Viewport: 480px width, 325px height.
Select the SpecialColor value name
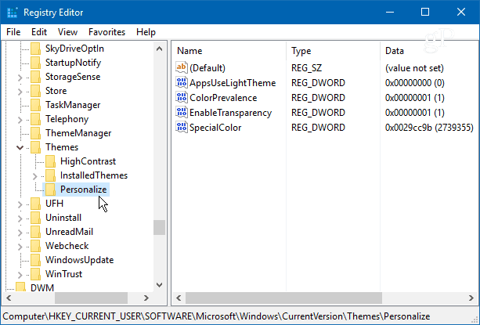[215, 128]
